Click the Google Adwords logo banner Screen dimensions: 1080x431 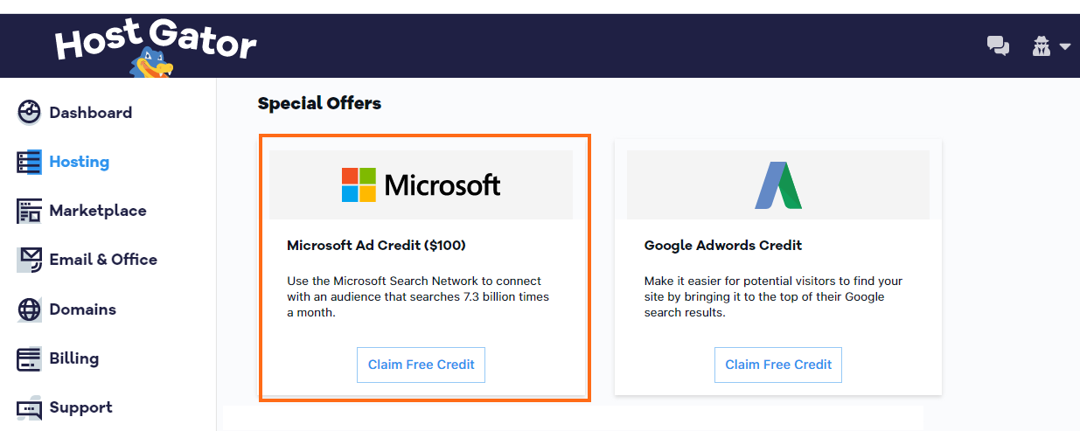(778, 184)
